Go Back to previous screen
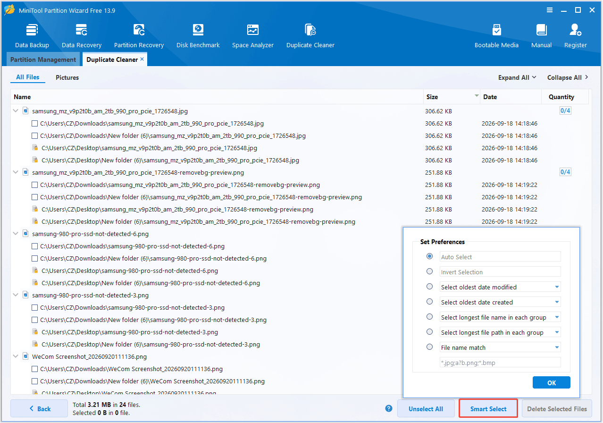Screen dimensions: 603x423 point(39,409)
